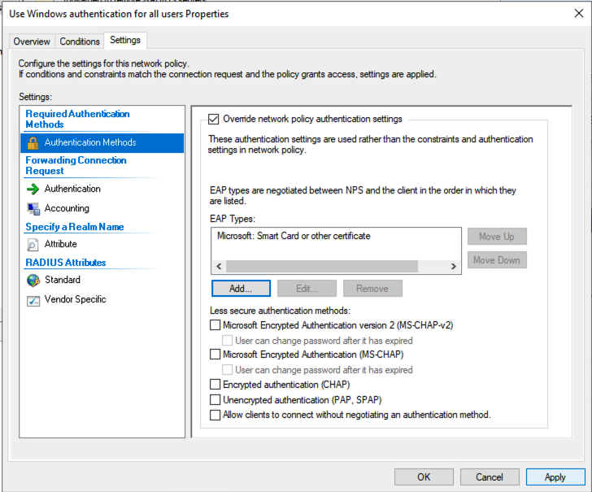Click the Cancel button
This screenshot has height=492, width=592.
pos(490,477)
